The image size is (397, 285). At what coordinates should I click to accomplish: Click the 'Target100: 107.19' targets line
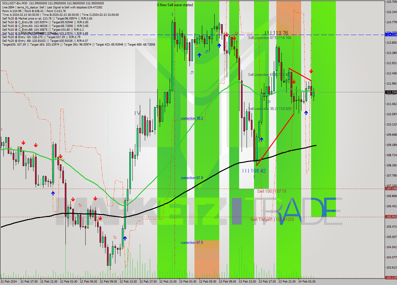[78, 44]
